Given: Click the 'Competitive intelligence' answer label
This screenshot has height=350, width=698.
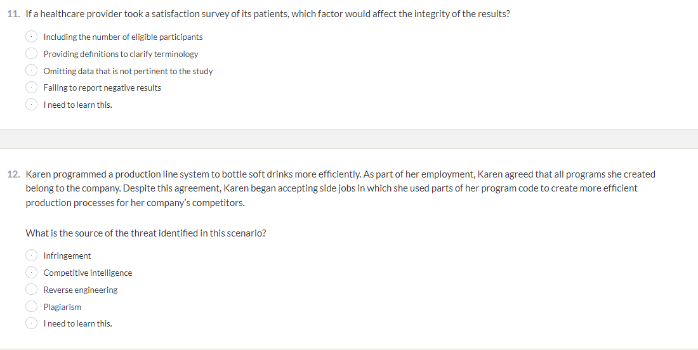Looking at the screenshot, I should click(88, 273).
